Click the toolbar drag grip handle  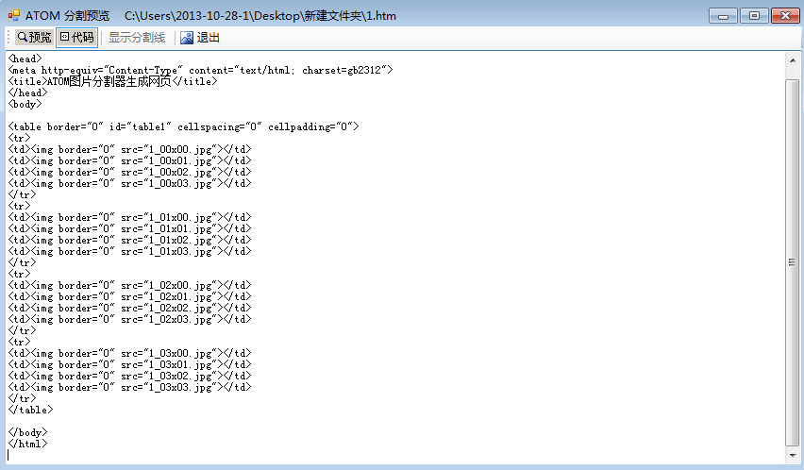(9, 38)
